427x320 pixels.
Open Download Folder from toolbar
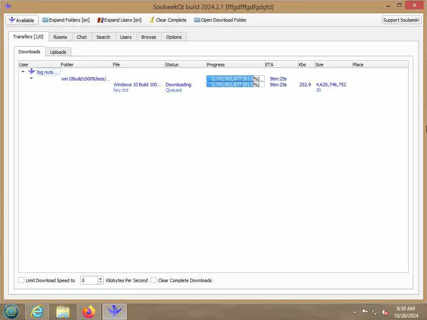click(x=220, y=20)
